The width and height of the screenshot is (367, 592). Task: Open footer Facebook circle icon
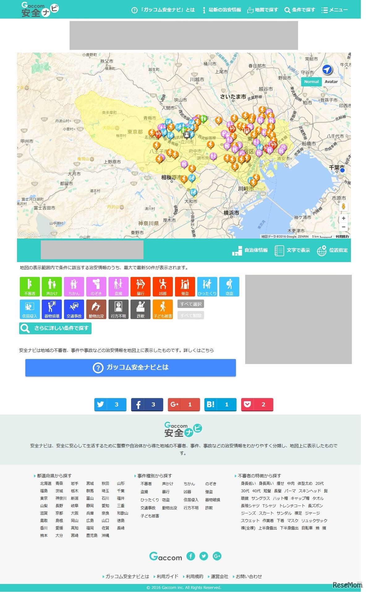pyautogui.click(x=191, y=556)
